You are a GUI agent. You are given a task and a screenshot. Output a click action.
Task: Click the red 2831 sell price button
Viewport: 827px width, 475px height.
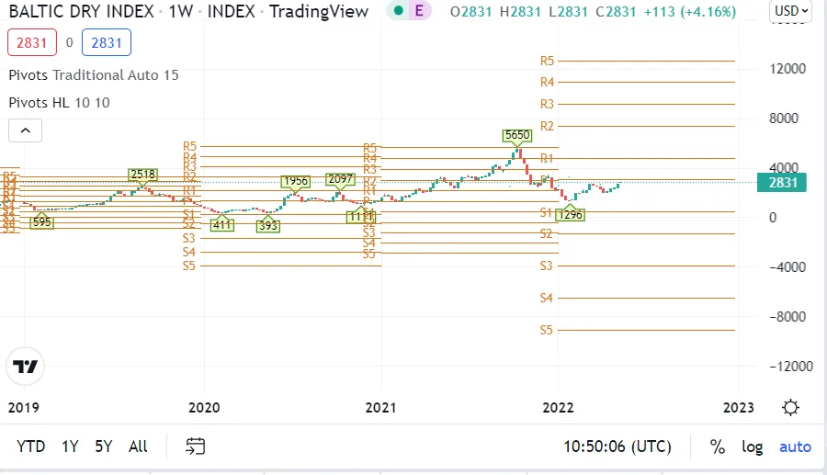[x=28, y=42]
